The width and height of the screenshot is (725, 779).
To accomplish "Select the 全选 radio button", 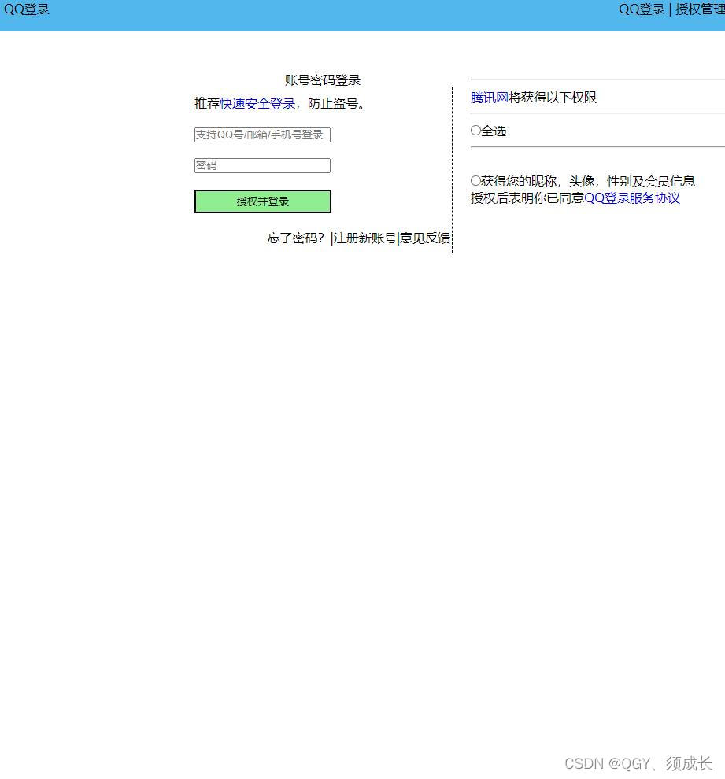I will coord(475,130).
